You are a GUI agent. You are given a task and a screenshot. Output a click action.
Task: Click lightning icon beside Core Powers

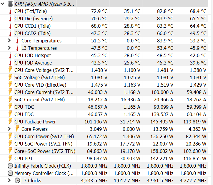click(x=17, y=128)
